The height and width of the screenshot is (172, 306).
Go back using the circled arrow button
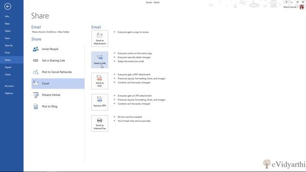click(x=8, y=6)
